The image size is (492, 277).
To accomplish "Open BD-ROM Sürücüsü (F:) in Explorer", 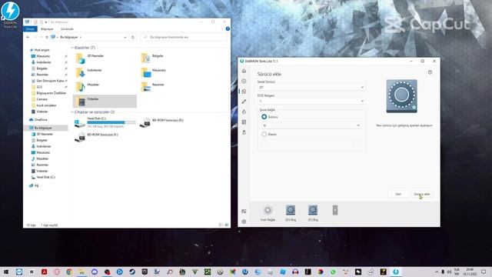I will [97, 137].
